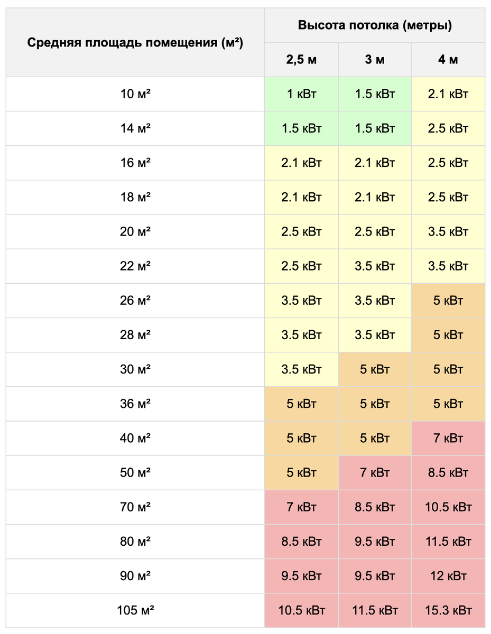Select the '4 м' column header
Screen dimensions: 491x634
click(448, 60)
